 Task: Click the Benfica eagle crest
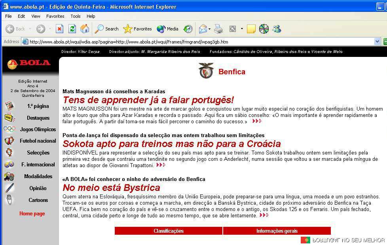click(206, 71)
